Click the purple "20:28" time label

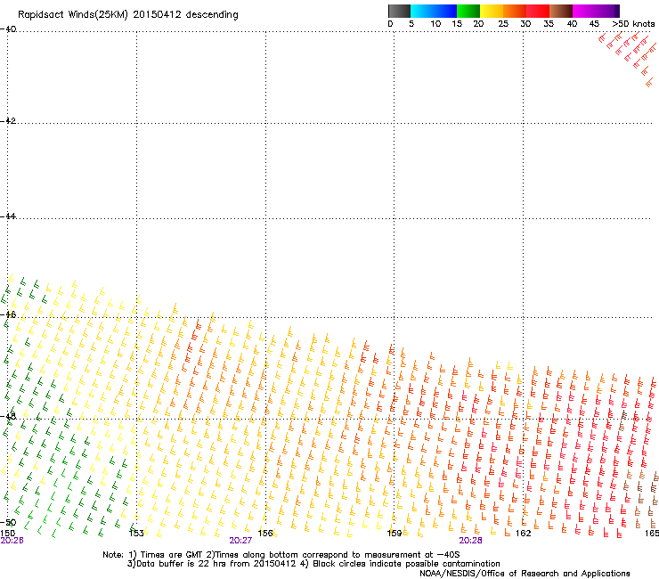click(x=470, y=541)
